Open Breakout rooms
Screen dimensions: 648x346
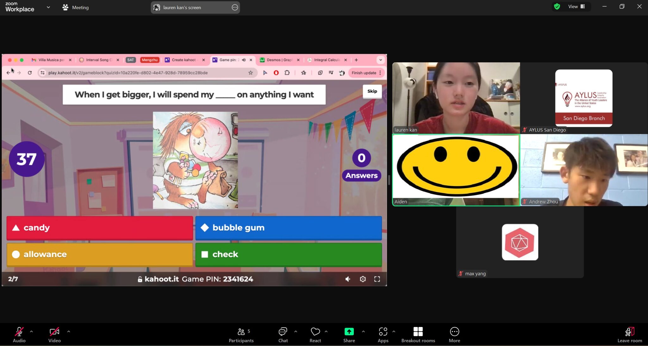[x=418, y=335]
